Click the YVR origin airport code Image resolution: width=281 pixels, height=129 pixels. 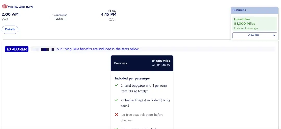5,20
